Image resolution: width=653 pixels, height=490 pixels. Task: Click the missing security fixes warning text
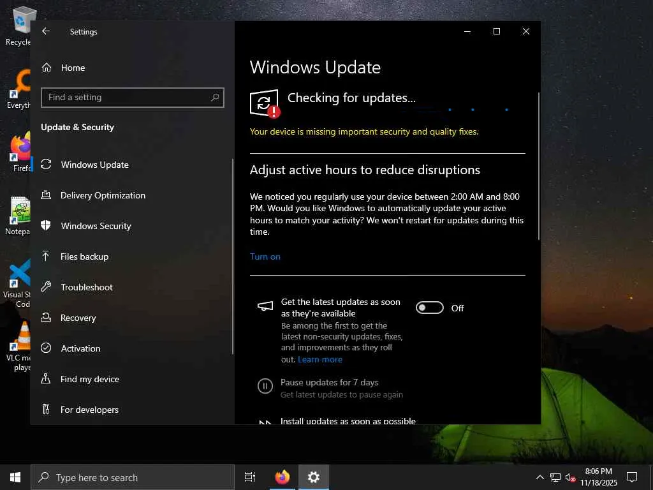(364, 131)
